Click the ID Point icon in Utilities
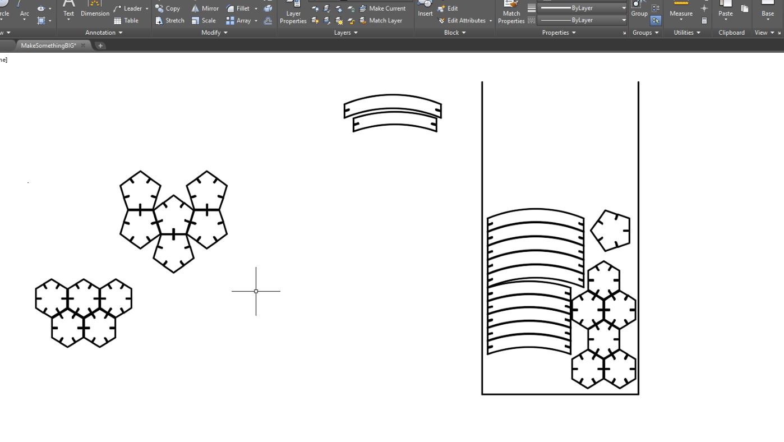Image resolution: width=784 pixels, height=442 pixels. coord(704,8)
